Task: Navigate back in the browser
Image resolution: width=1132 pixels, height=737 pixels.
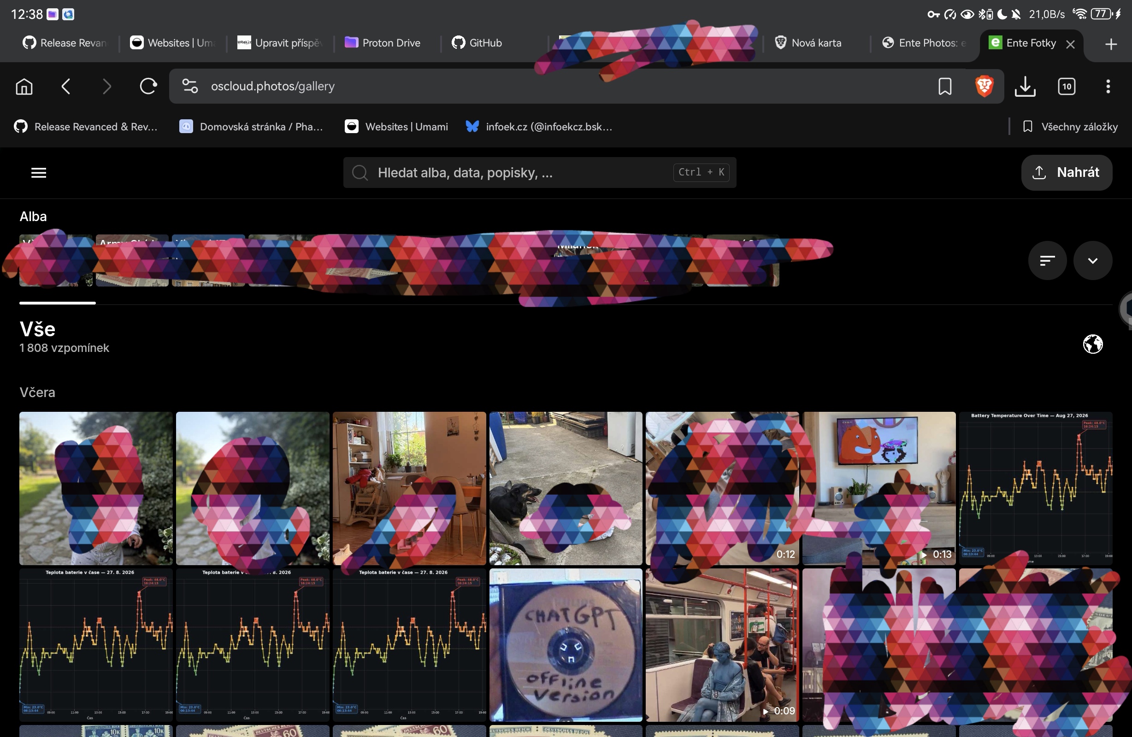Action: pos(65,86)
